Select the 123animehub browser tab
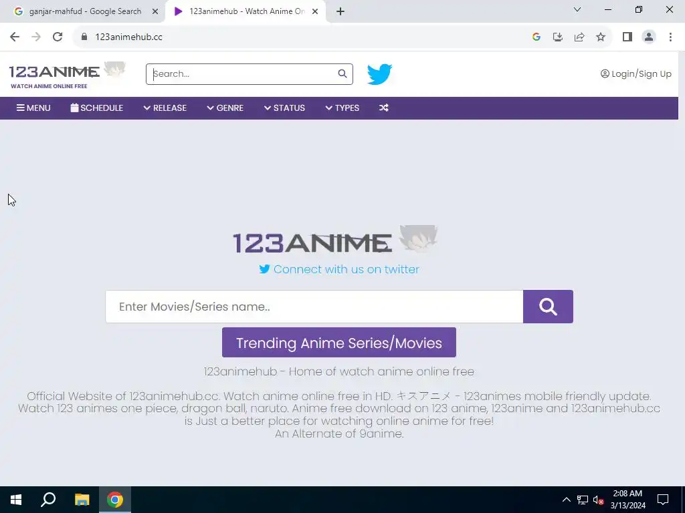This screenshot has width=685, height=513. click(x=246, y=11)
